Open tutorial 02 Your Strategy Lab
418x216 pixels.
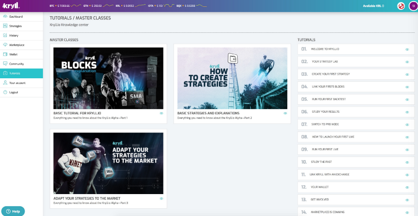coord(356,62)
